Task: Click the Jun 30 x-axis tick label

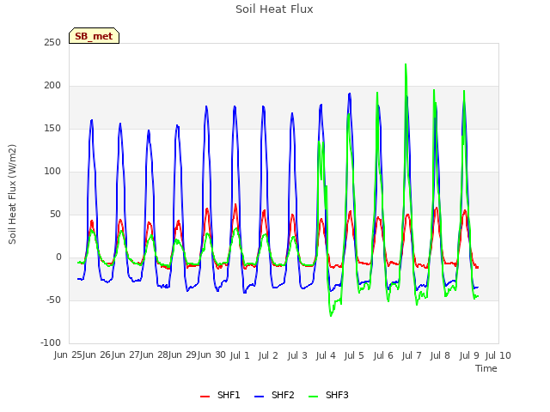Action: click(211, 354)
